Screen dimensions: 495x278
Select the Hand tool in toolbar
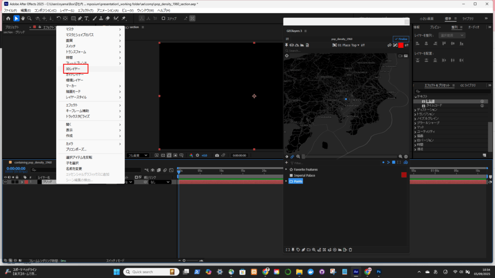click(x=23, y=18)
